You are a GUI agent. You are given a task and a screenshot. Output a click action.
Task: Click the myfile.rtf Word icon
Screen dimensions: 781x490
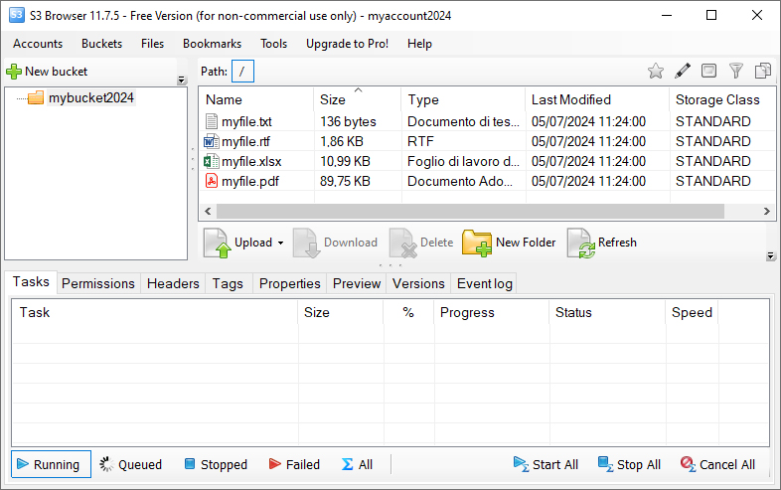pos(212,141)
